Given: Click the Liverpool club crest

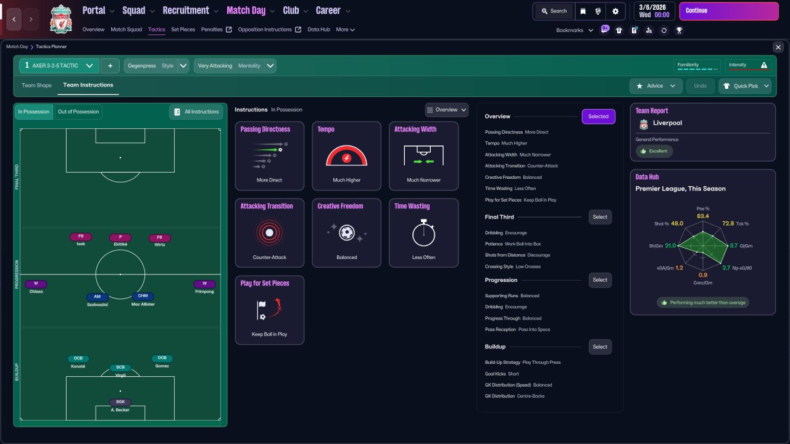Looking at the screenshot, I should pyautogui.click(x=60, y=18).
